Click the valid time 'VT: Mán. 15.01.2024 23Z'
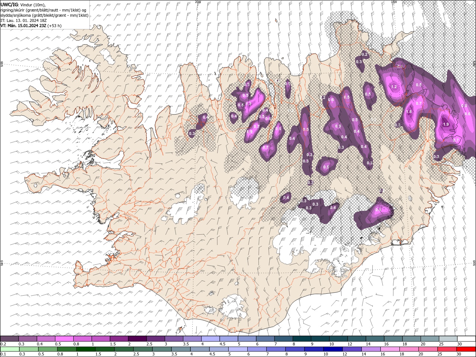The height and width of the screenshot is (357, 476). pyautogui.click(x=23, y=26)
